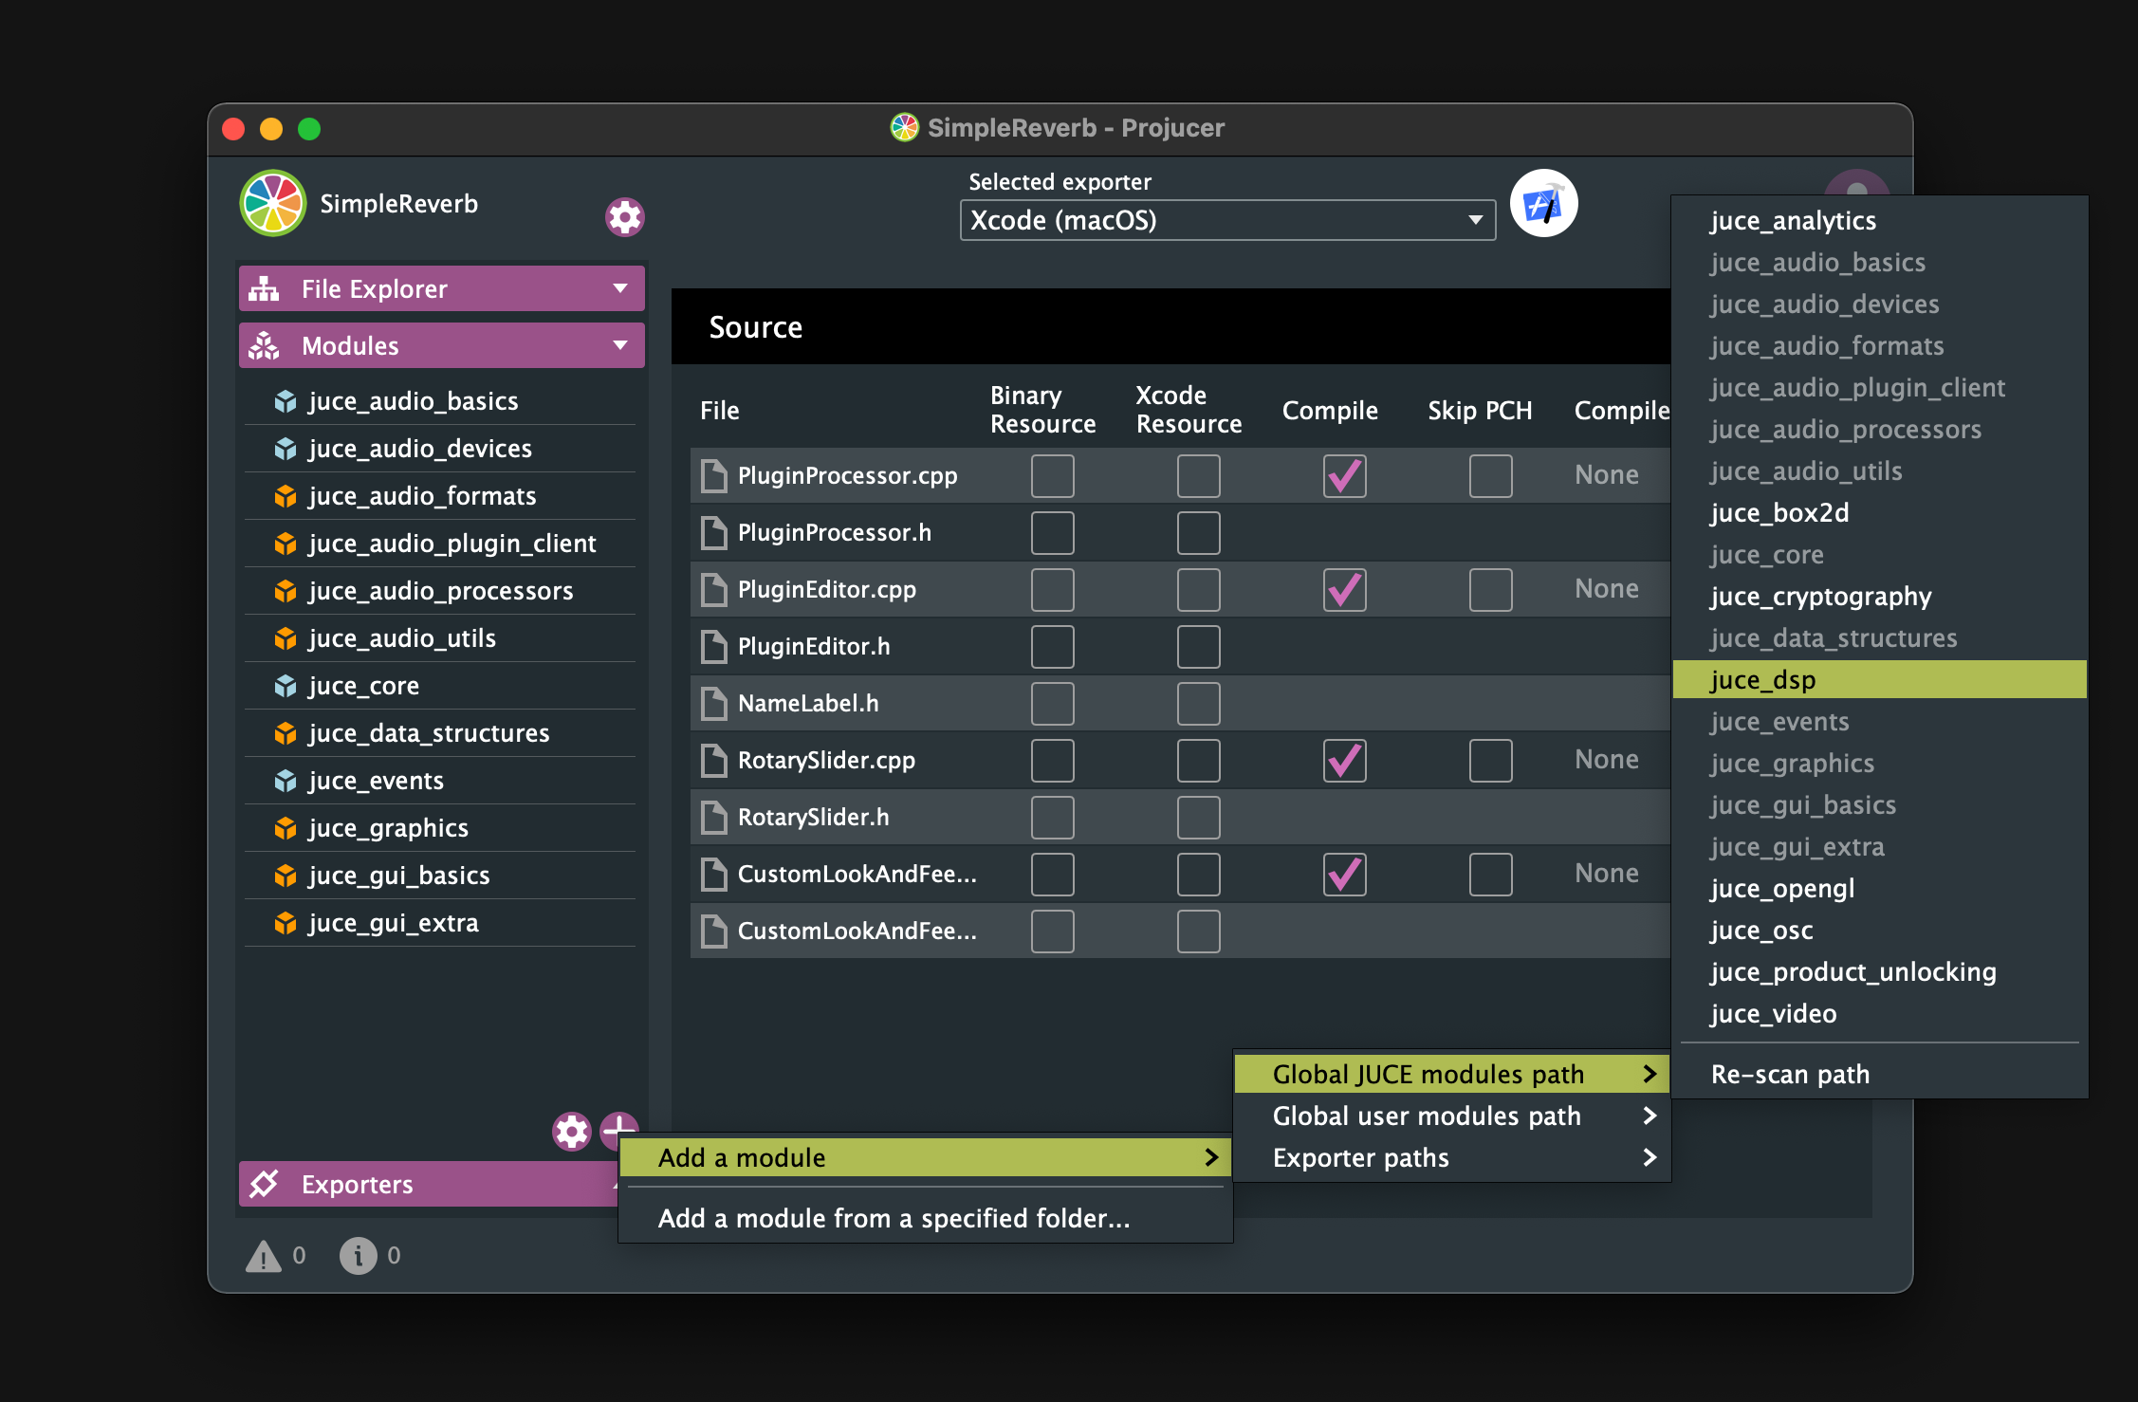This screenshot has height=1402, width=2138.
Task: Click RotarySlider.cpp file icon
Action: [713, 760]
